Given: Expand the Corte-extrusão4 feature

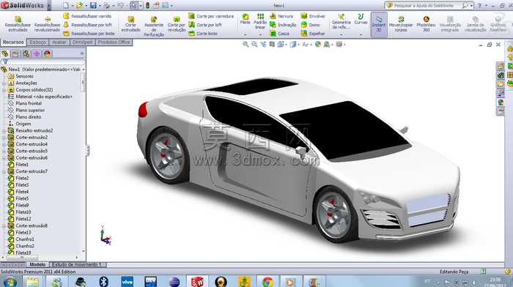Looking at the screenshot, I should (4, 144).
